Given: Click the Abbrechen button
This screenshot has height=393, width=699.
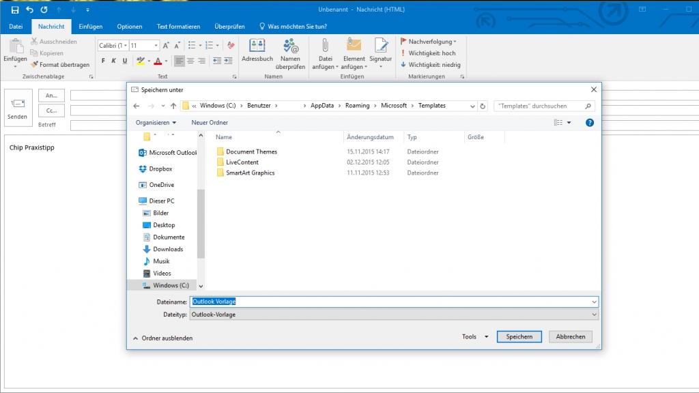Looking at the screenshot, I should point(570,337).
